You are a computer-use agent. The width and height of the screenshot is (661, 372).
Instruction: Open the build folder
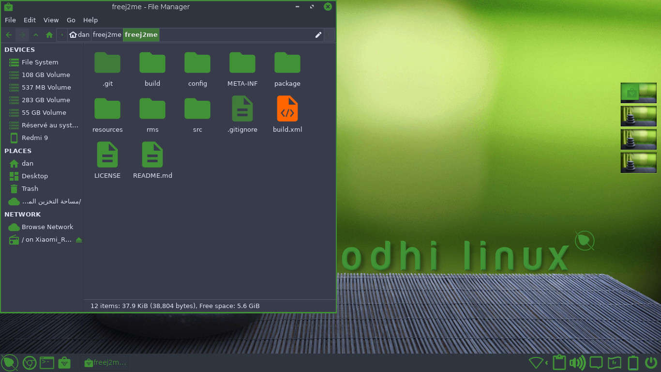(x=152, y=69)
